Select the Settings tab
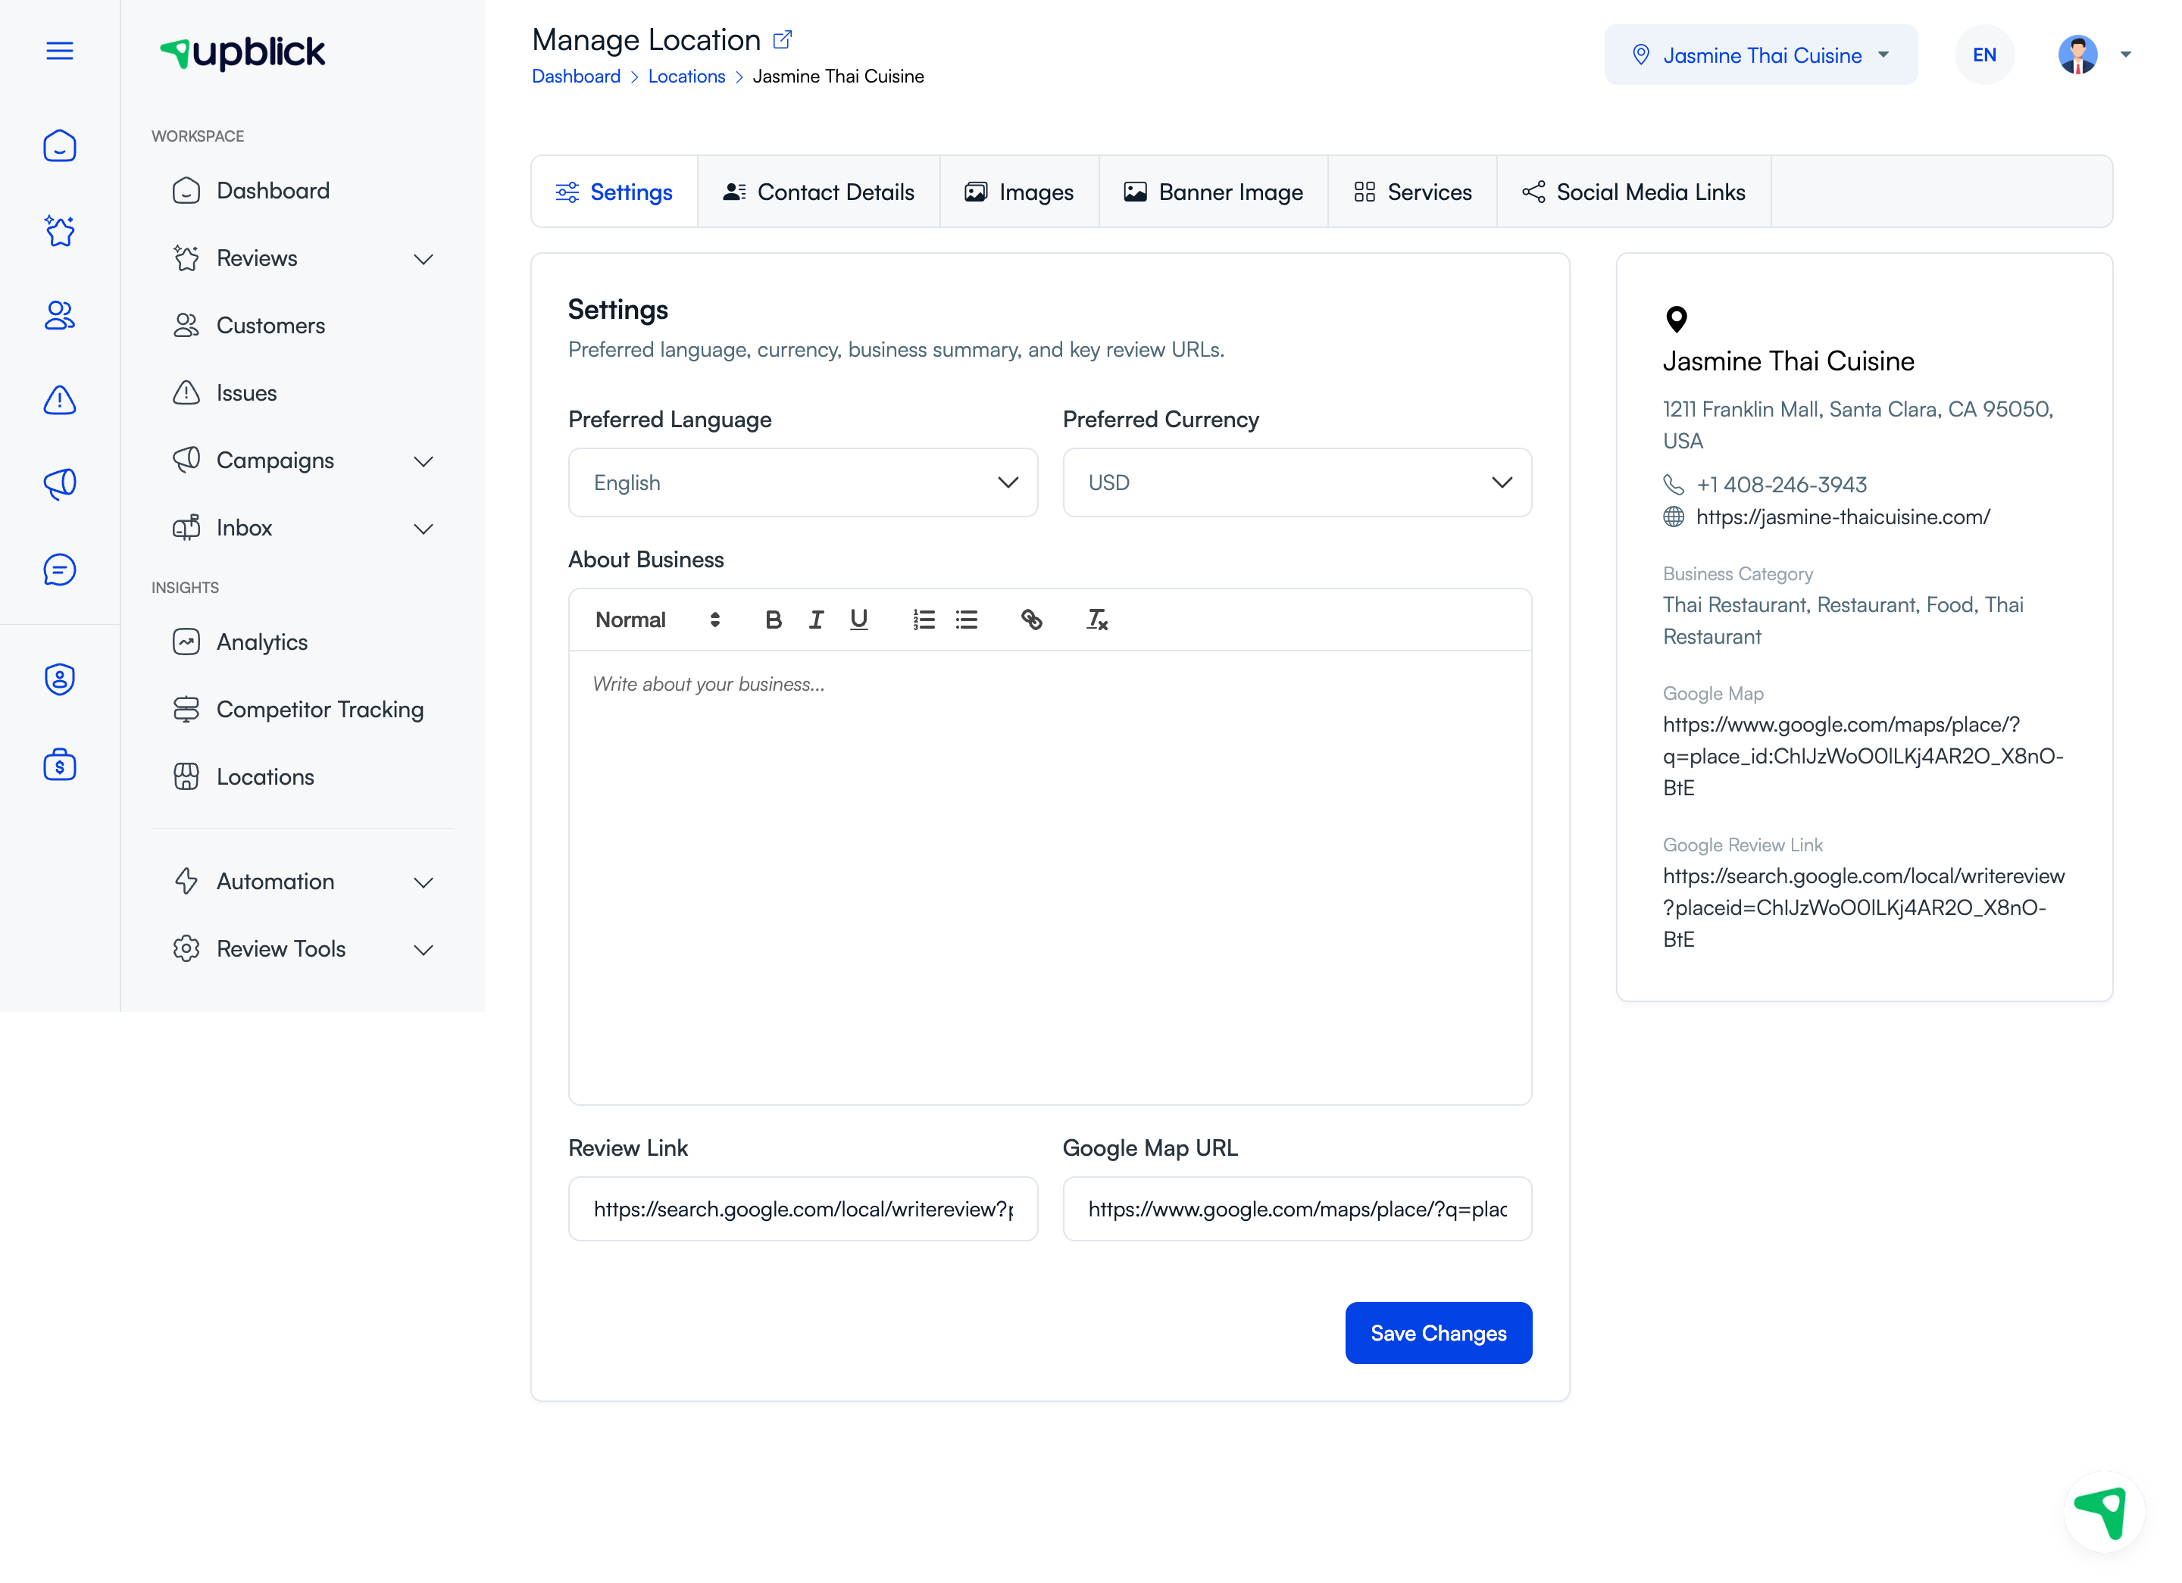 614,192
